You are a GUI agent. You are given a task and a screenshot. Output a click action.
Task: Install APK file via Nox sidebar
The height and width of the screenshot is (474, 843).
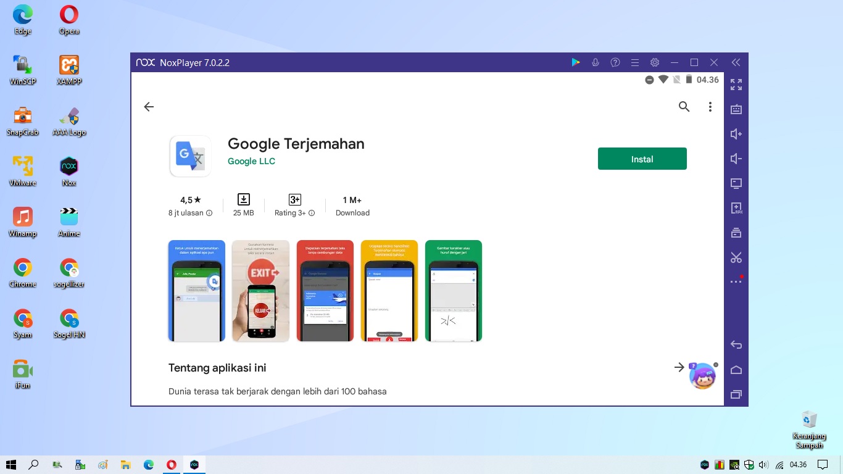[x=736, y=208]
